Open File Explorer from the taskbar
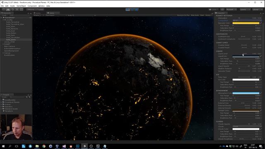The width and height of the screenshot is (265, 149). tap(37, 146)
